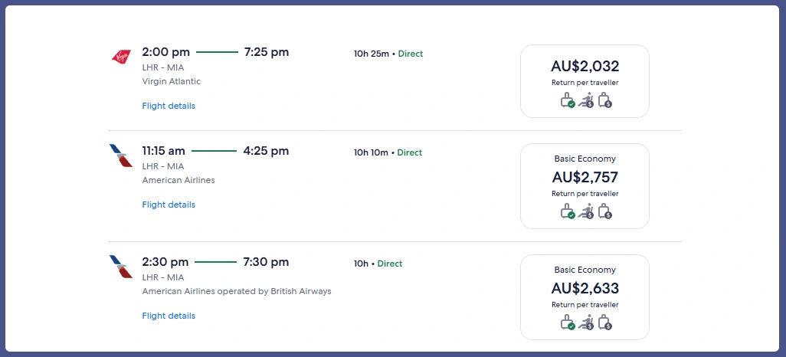Click the checked baggage icon on the AU$2,032 fare
Screen dimensions: 786x357
[604, 100]
